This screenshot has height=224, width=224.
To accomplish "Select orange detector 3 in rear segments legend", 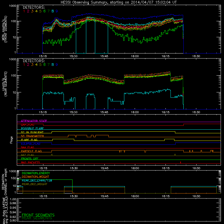I will (x=32, y=65).
